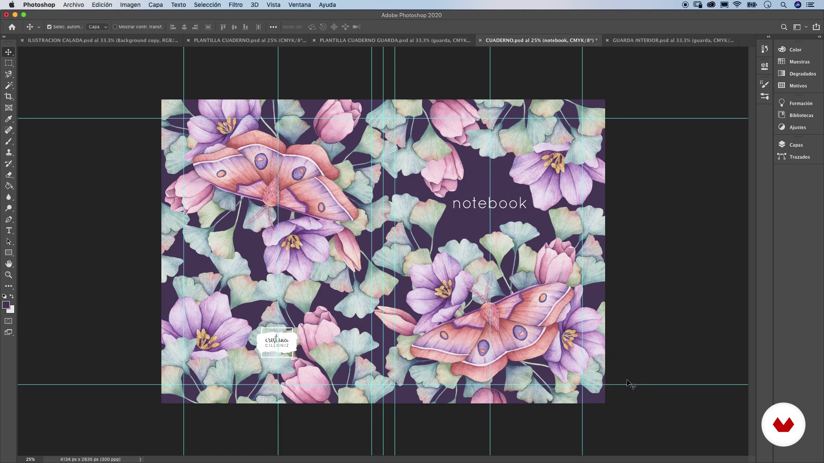Viewport: 824px width, 463px height.
Task: Select the Path Selection tool
Action: pos(9,241)
